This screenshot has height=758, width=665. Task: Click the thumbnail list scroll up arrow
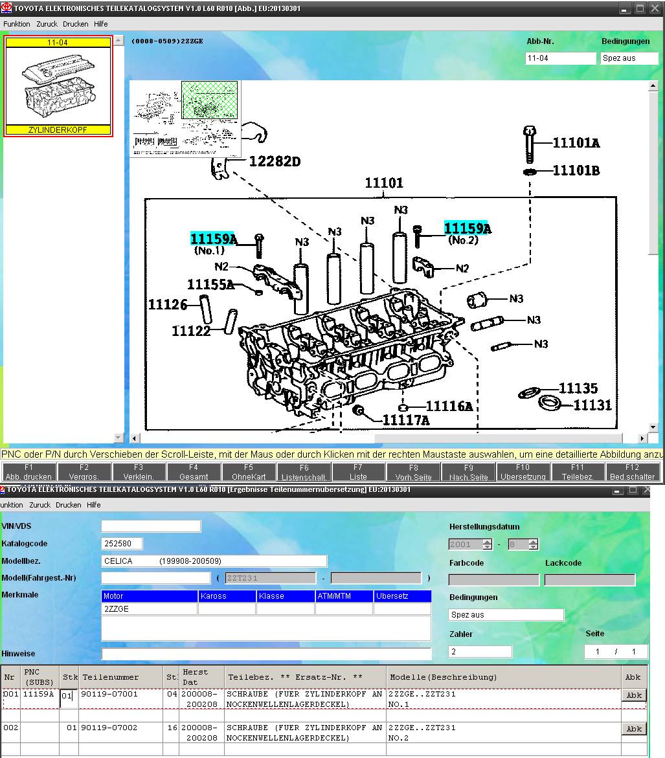click(118, 41)
